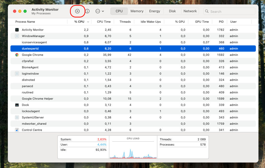Select the BiomeAgent process row
The image size is (265, 168).
click(133, 67)
